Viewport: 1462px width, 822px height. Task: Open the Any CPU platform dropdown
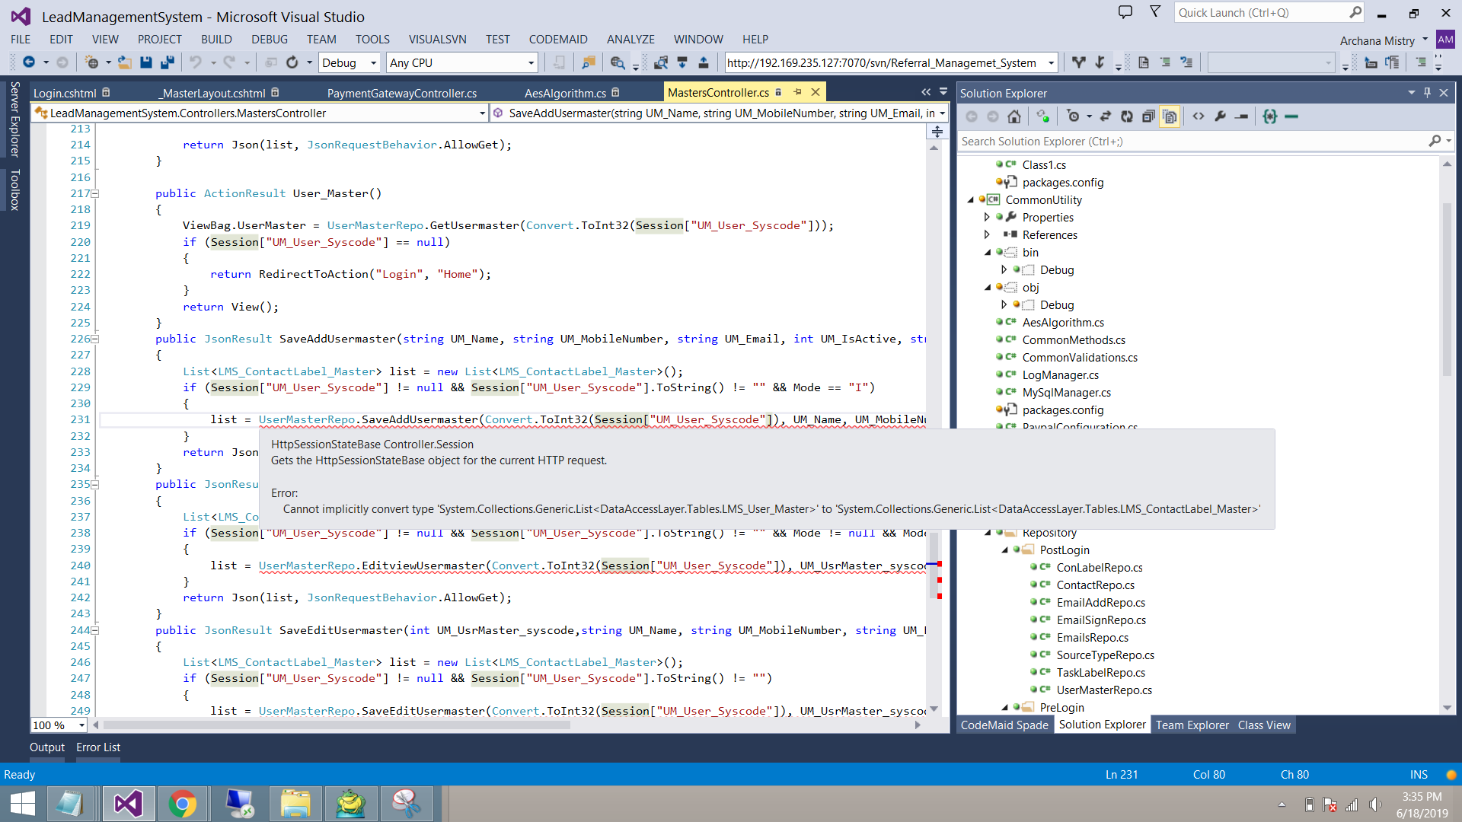coord(461,62)
